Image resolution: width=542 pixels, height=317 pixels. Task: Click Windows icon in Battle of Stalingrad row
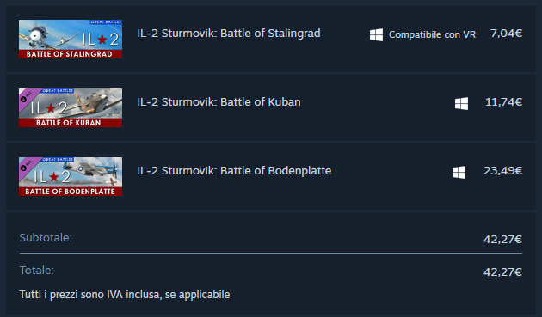tap(376, 34)
